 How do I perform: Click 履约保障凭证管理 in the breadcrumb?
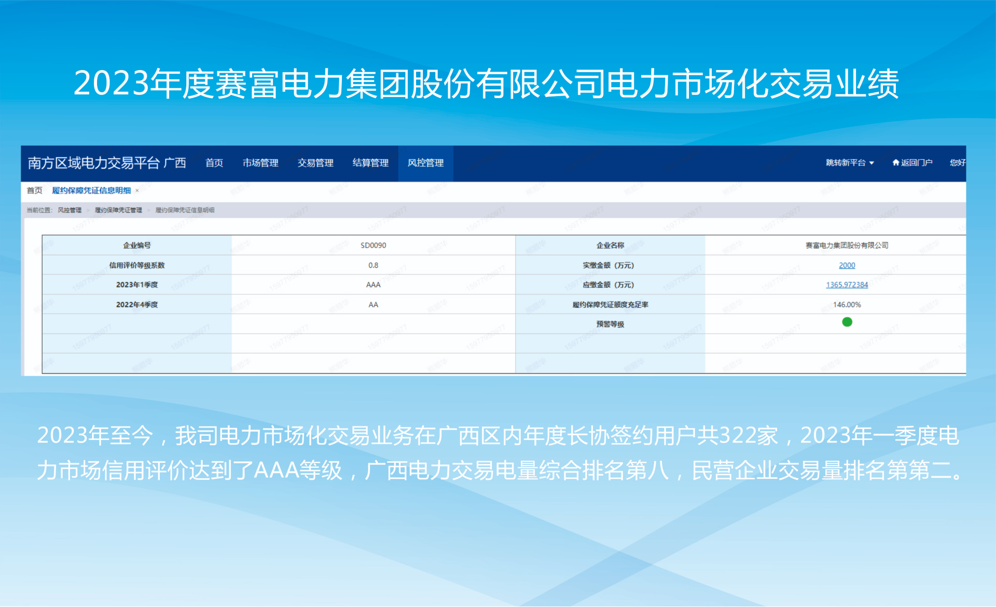coord(118,210)
